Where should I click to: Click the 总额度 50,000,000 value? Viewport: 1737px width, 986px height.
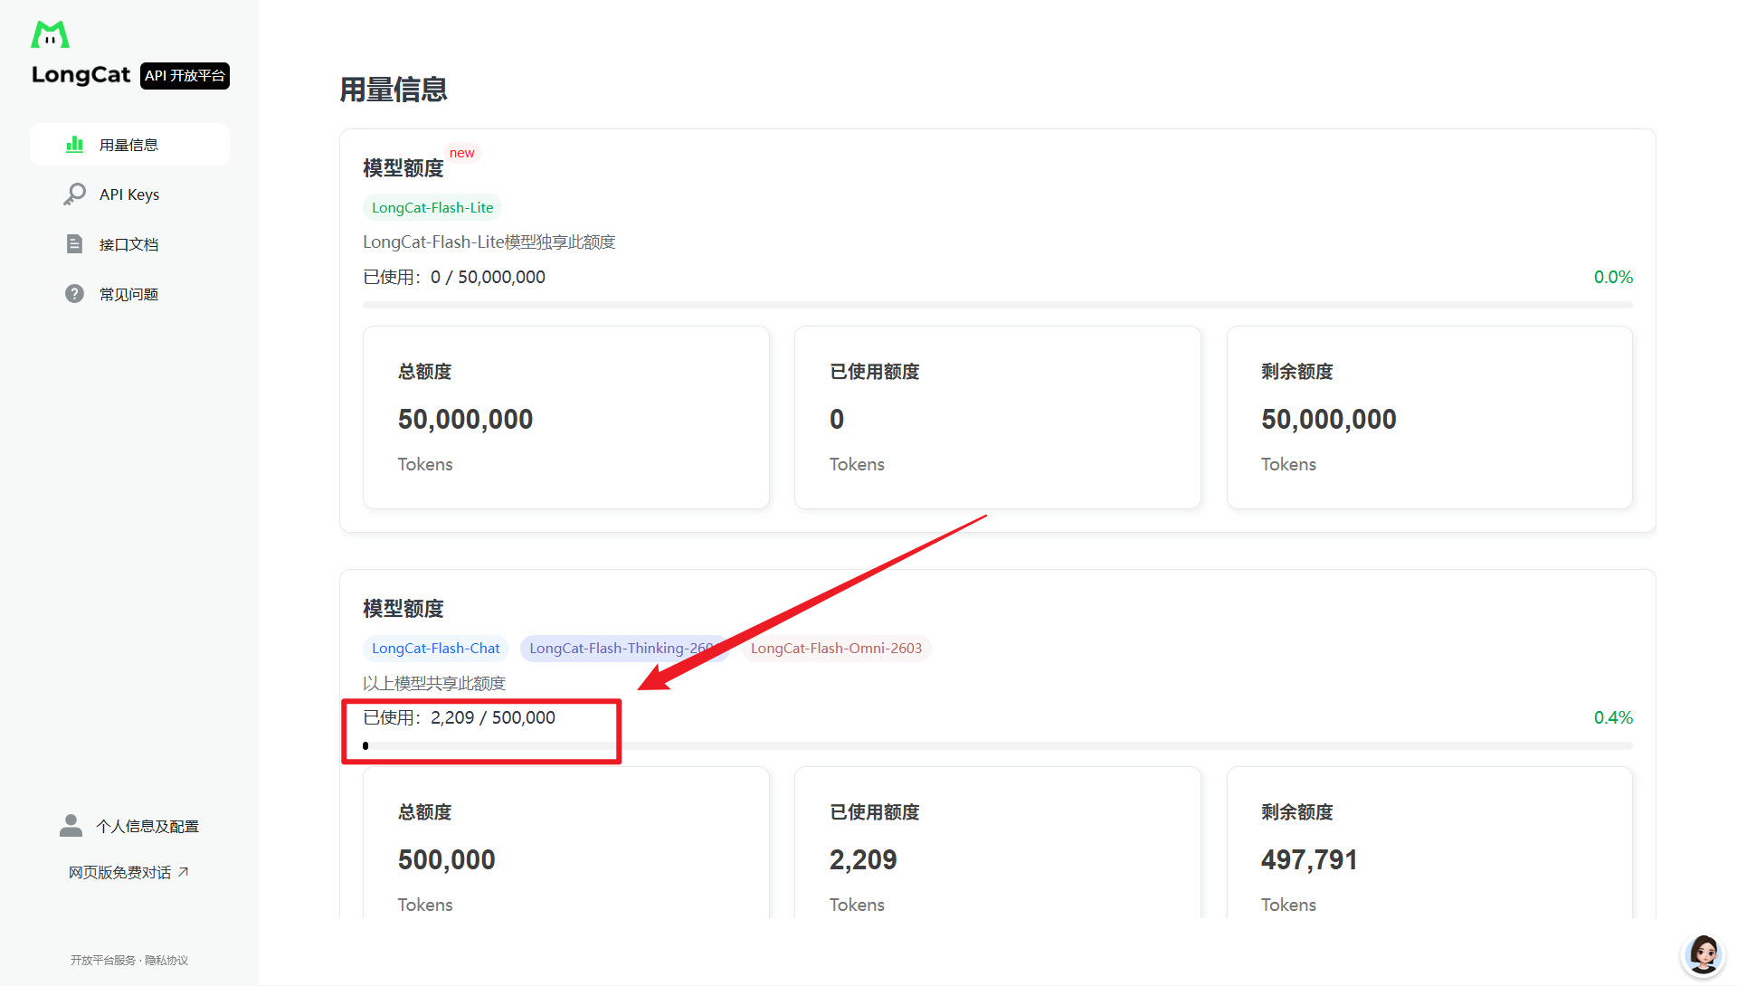pyautogui.click(x=466, y=420)
